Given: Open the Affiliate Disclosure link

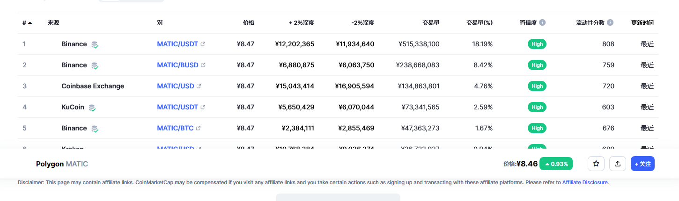Looking at the screenshot, I should 585,182.
